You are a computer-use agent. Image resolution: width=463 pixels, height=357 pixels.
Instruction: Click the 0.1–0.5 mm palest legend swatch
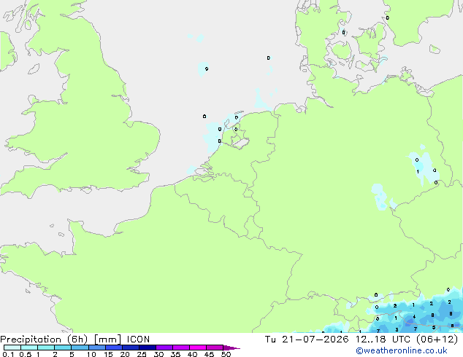(x=12, y=348)
